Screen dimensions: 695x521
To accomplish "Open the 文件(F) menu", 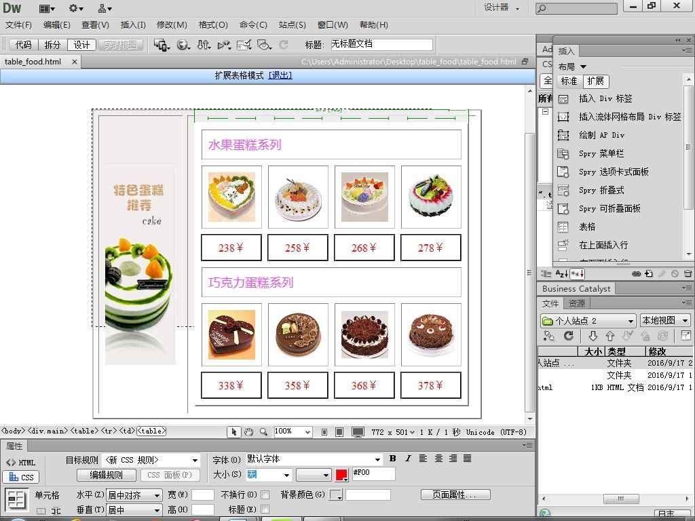I will click(x=18, y=25).
